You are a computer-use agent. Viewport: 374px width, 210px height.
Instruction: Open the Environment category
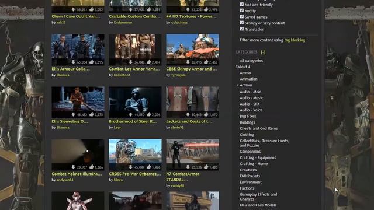pyautogui.click(x=251, y=182)
